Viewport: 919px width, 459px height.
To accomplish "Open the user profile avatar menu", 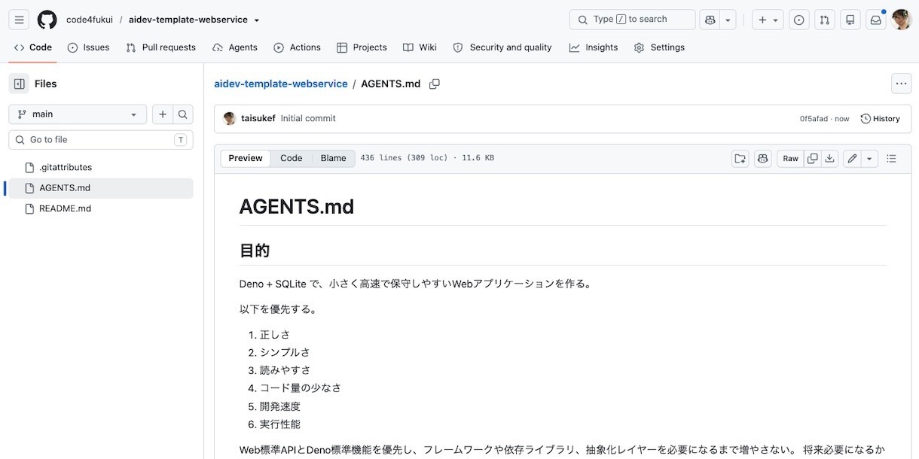I will click(902, 20).
